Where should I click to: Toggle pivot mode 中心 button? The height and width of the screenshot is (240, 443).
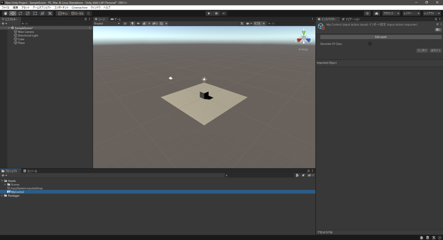click(x=63, y=13)
